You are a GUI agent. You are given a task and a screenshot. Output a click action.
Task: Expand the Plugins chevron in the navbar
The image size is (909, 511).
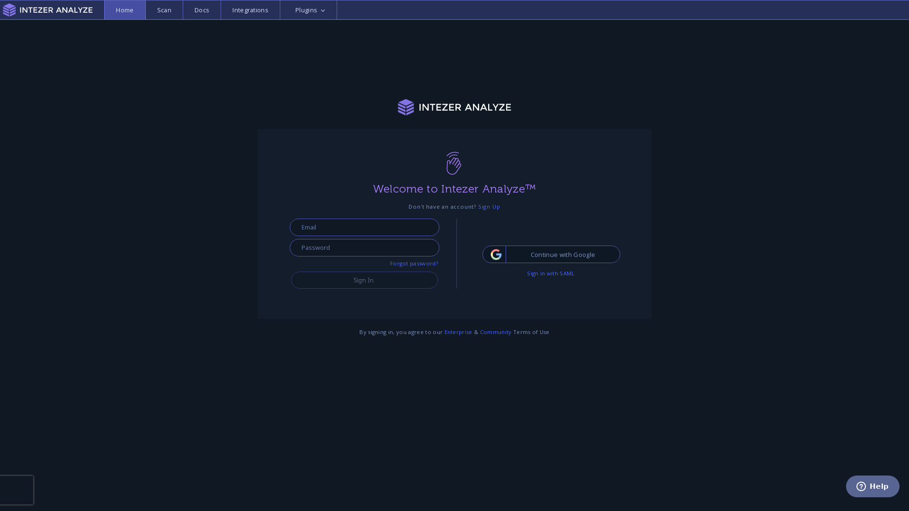[x=323, y=10]
